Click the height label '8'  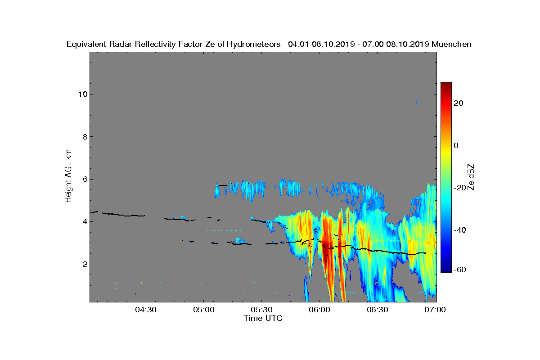pyautogui.click(x=85, y=137)
